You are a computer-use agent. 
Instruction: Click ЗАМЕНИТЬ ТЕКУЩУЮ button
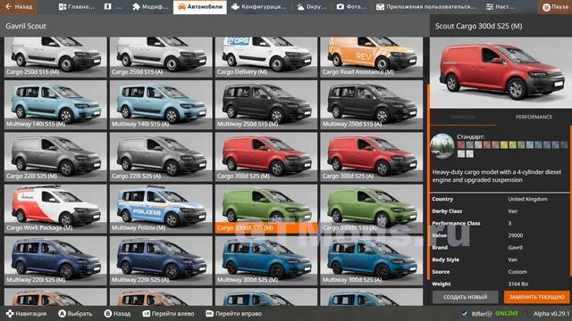tap(536, 297)
